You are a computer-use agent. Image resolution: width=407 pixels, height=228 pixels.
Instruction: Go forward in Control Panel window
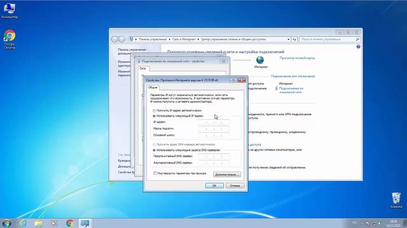(121, 39)
